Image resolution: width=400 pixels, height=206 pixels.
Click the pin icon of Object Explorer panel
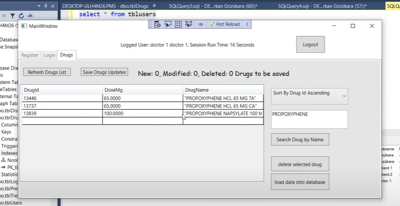click(x=46, y=6)
